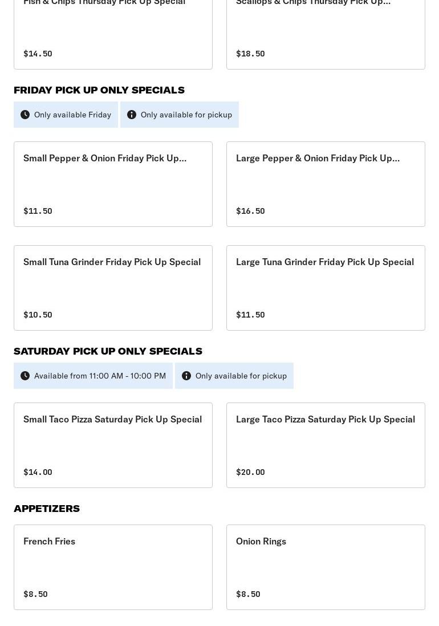Open Large Pepper & Onion Friday special
Screen dimensions: 439x626
pos(326,184)
